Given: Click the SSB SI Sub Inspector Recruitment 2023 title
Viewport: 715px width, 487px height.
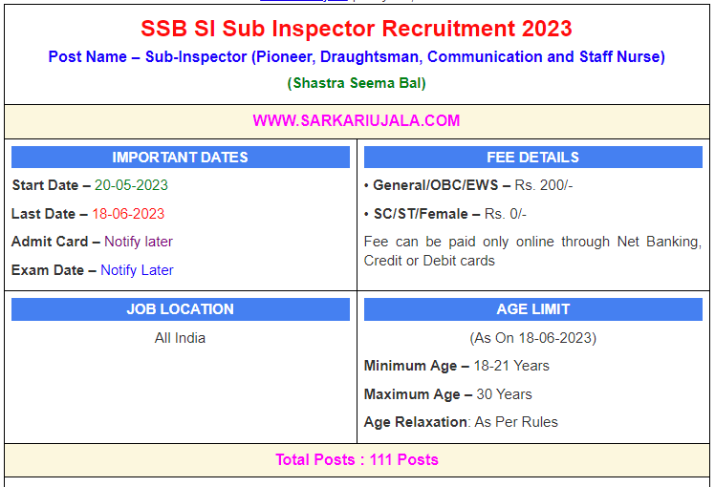Looking at the screenshot, I should [357, 29].
